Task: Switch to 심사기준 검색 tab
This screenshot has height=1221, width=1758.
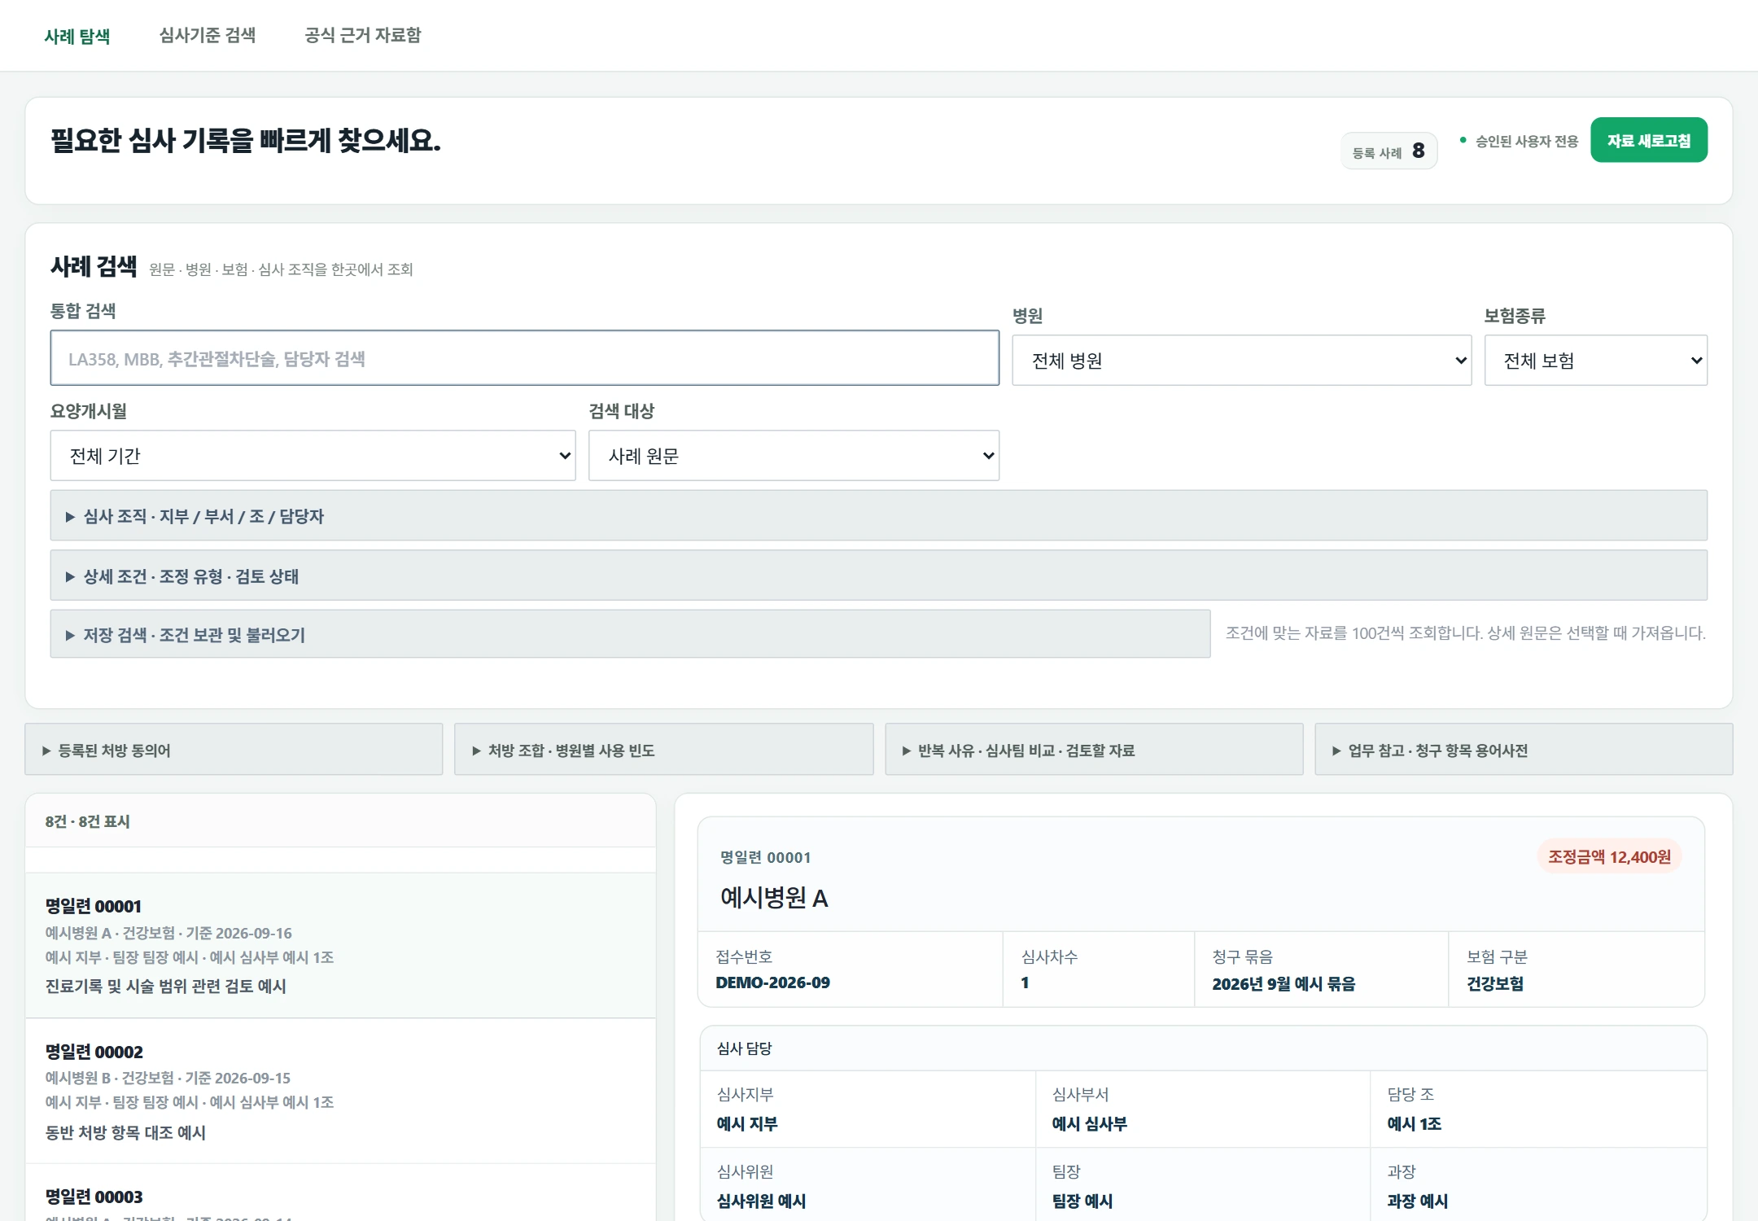Action: (208, 35)
